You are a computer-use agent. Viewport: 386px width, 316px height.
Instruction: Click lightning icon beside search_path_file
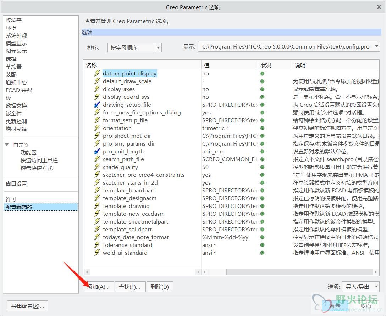pyautogui.click(x=97, y=159)
